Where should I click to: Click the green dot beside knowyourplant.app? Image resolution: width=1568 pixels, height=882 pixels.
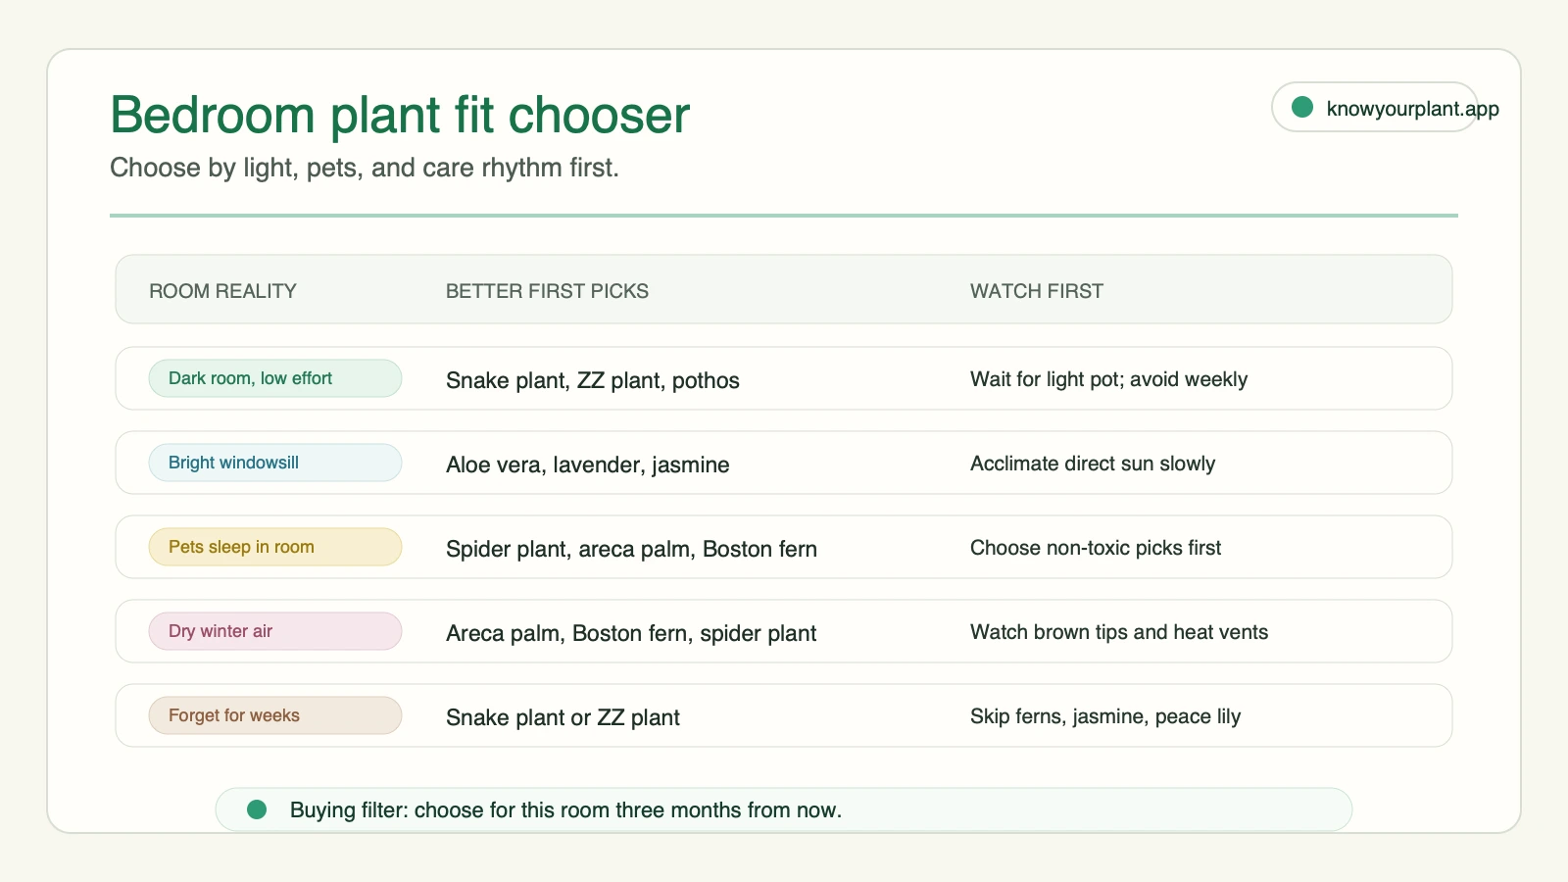click(1302, 107)
